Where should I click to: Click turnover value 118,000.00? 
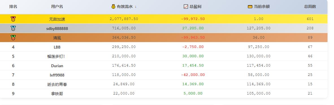[x=124, y=75]
